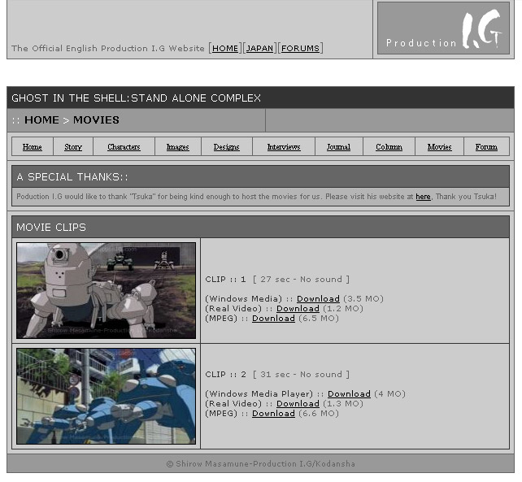Open the FORUMS header link
The width and height of the screenshot is (522, 482).
pos(300,48)
